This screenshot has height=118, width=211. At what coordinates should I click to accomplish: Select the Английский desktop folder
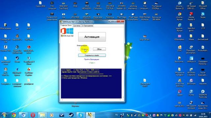(203, 37)
